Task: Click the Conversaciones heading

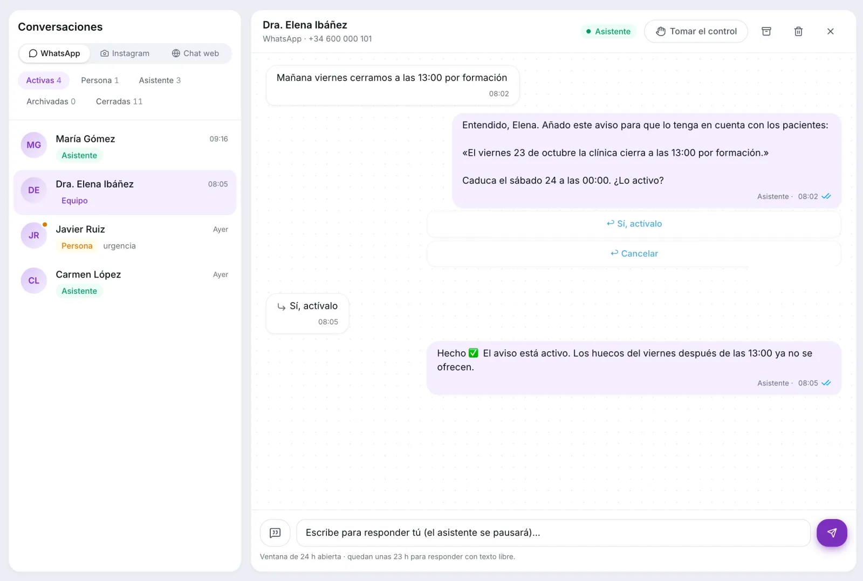Action: coord(60,27)
